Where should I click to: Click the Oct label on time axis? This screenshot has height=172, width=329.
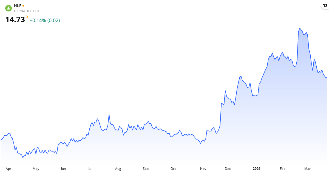click(173, 169)
